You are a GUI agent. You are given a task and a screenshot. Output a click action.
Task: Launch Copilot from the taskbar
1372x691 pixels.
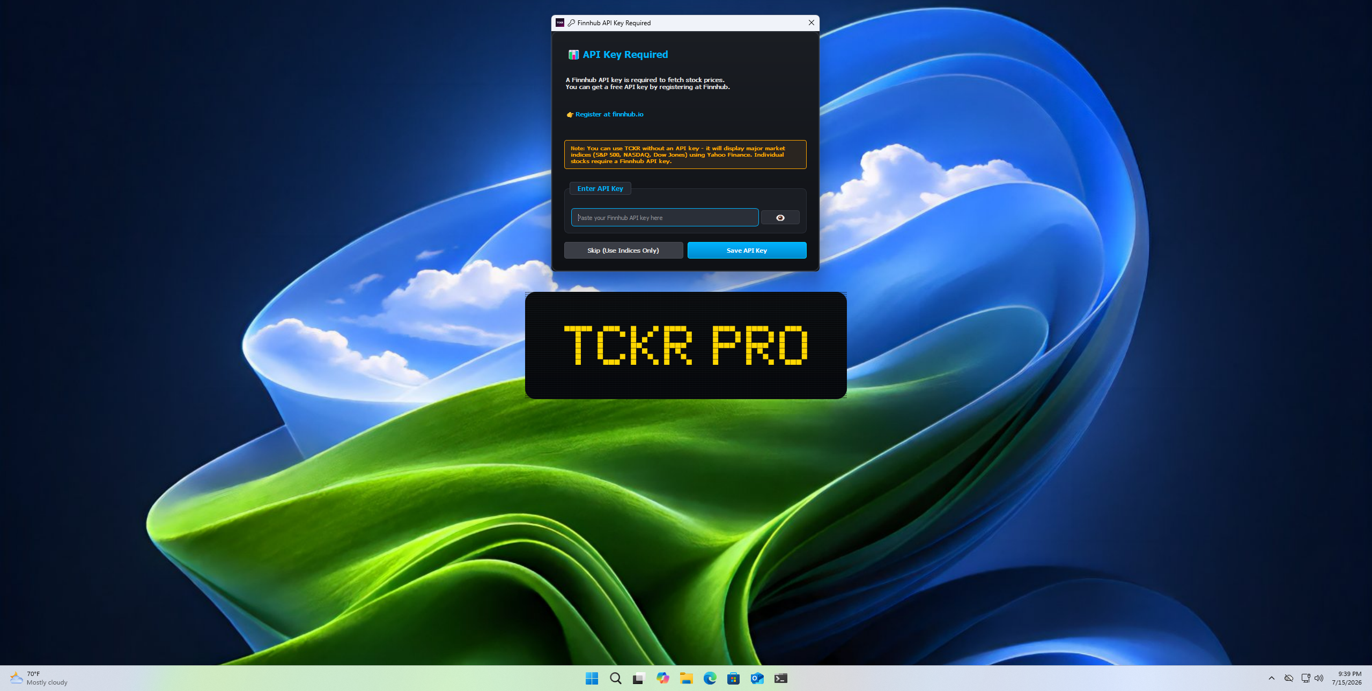[x=662, y=678]
